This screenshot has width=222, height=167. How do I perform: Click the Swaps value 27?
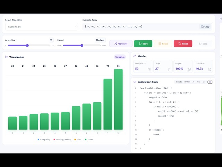[x=157, y=69]
